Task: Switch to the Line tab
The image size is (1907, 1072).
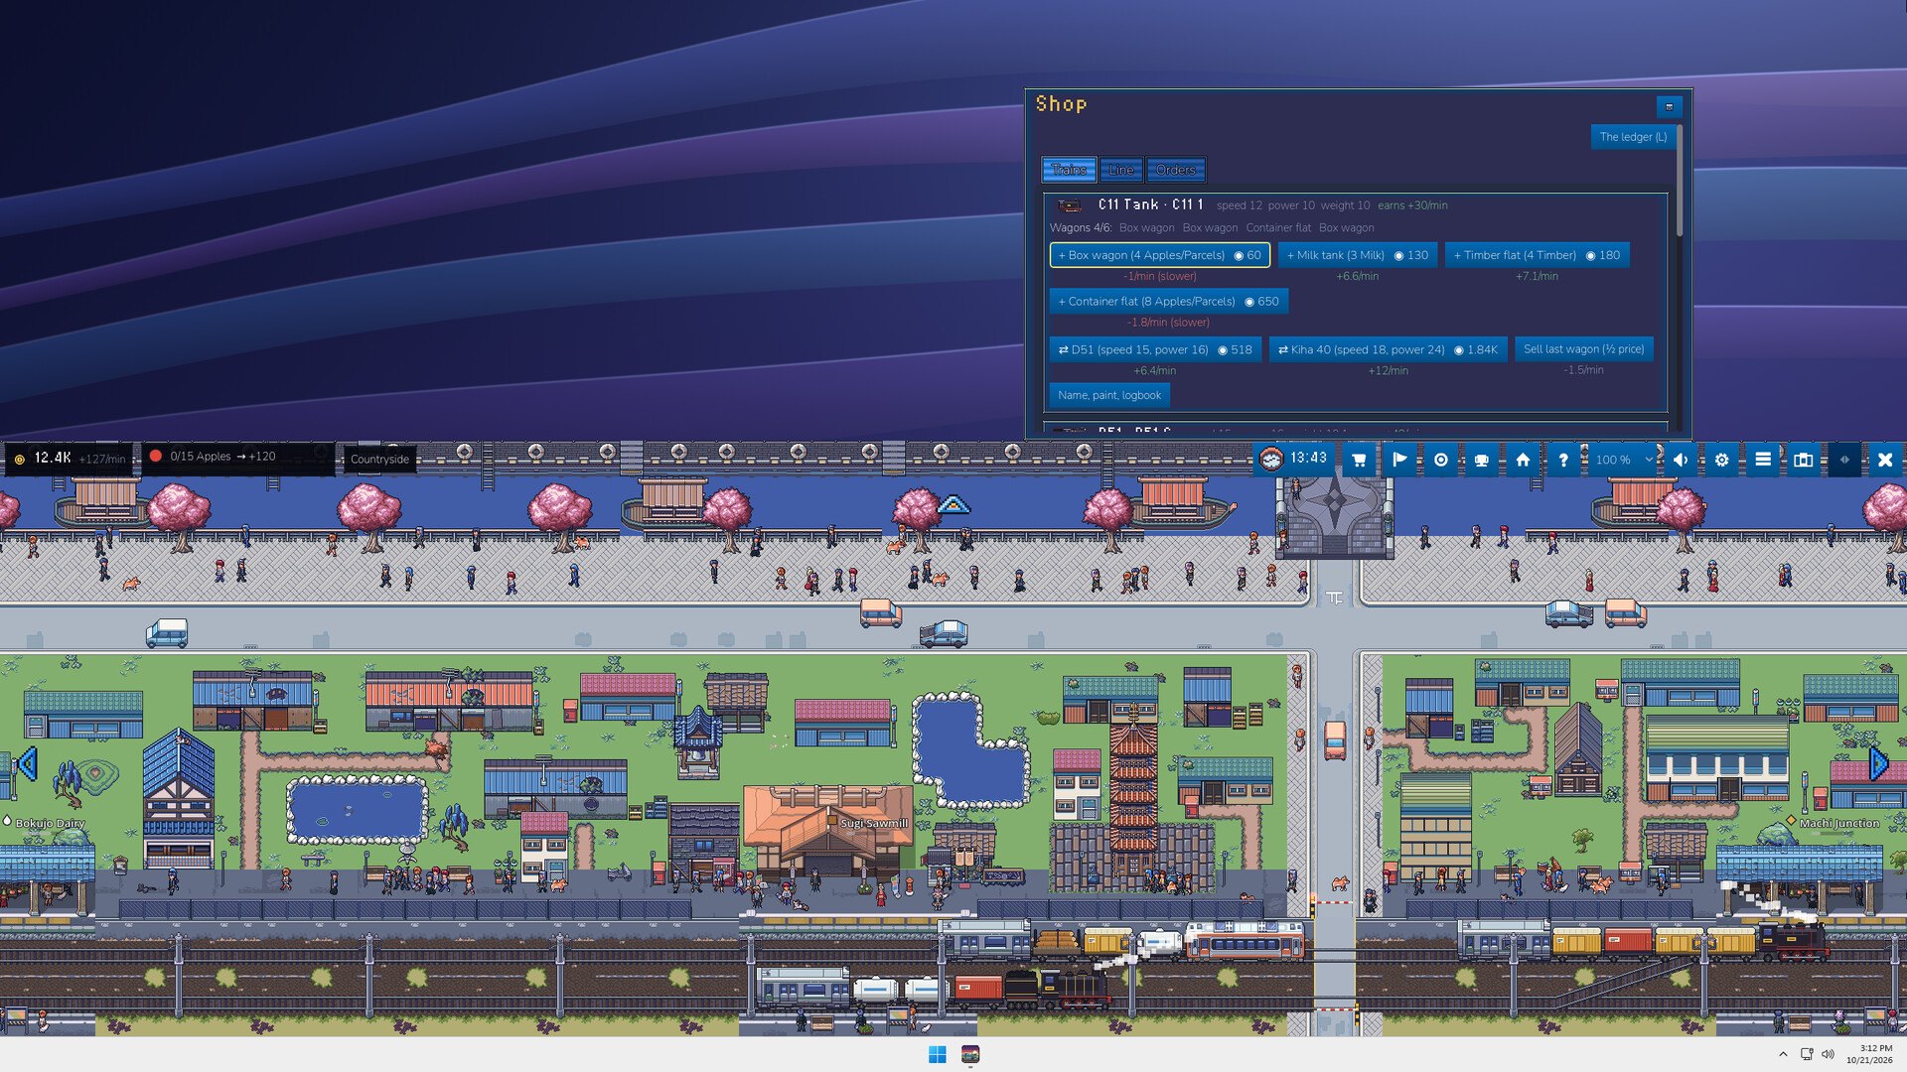Action: point(1121,170)
